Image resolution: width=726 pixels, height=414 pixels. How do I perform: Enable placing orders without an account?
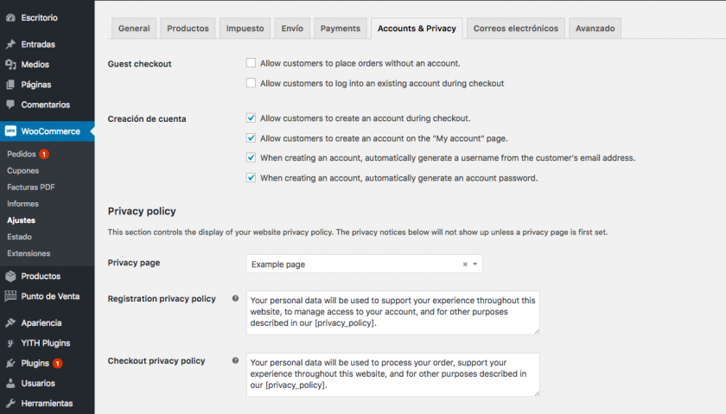(x=251, y=63)
